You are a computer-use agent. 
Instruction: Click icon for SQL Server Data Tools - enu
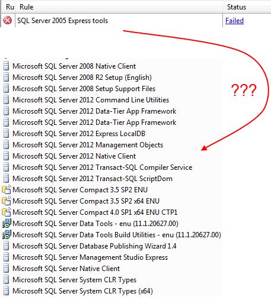click(x=7, y=223)
